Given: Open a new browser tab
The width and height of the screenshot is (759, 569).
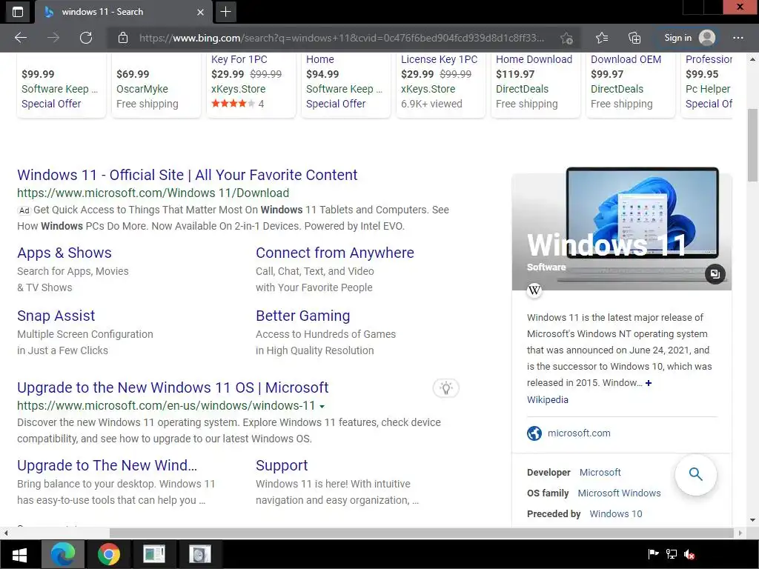Looking at the screenshot, I should [x=225, y=12].
